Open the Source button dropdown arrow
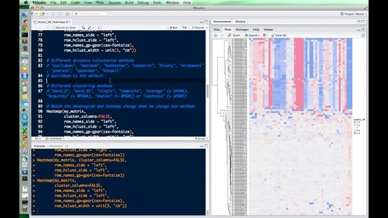 pyautogui.click(x=207, y=28)
